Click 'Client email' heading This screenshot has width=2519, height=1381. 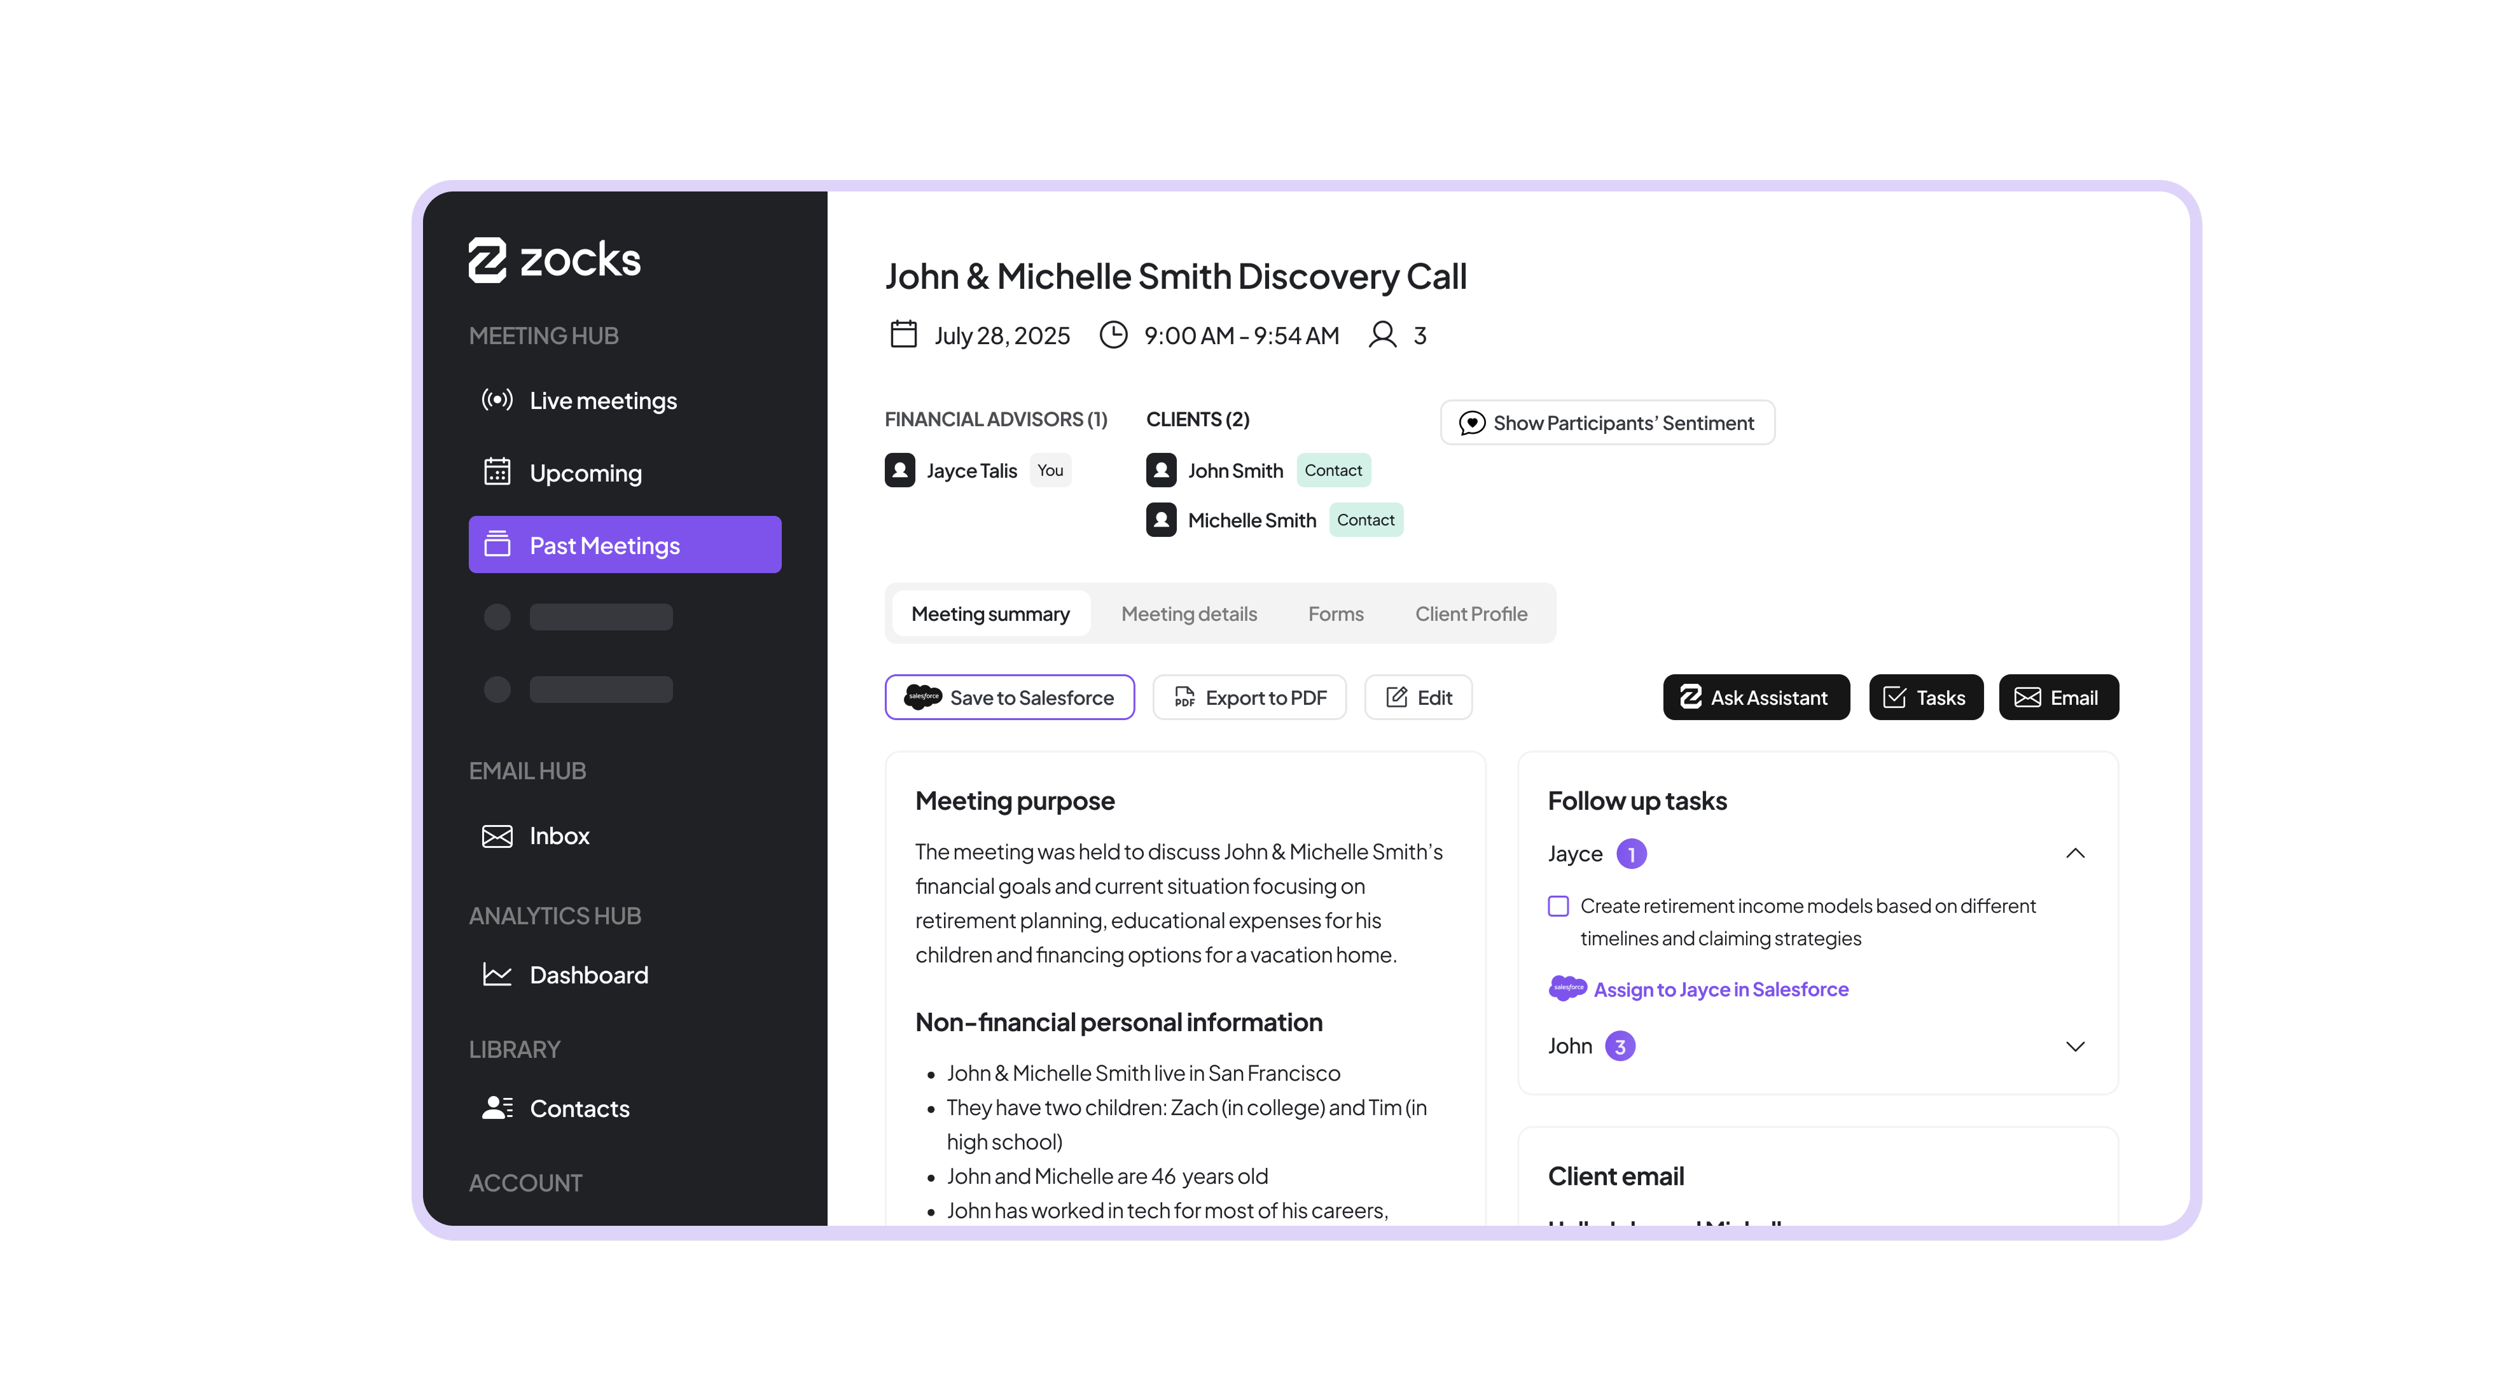[x=1616, y=1176]
